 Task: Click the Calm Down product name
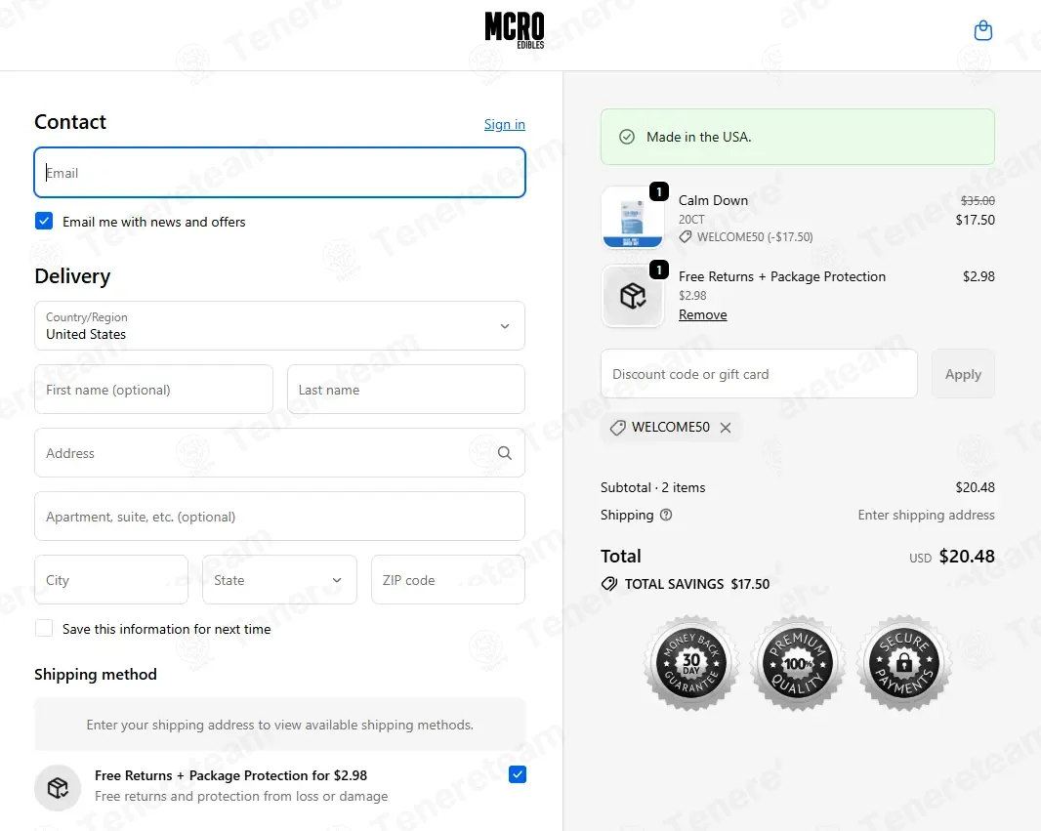713,200
